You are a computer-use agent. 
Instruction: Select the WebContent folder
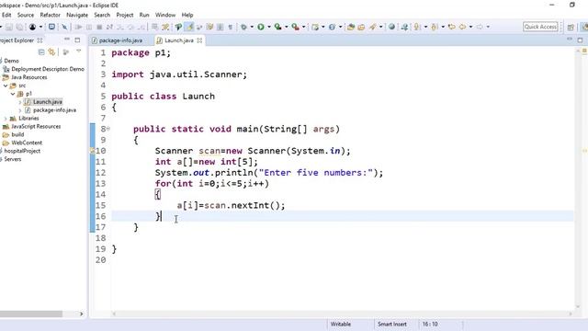pyautogui.click(x=27, y=143)
